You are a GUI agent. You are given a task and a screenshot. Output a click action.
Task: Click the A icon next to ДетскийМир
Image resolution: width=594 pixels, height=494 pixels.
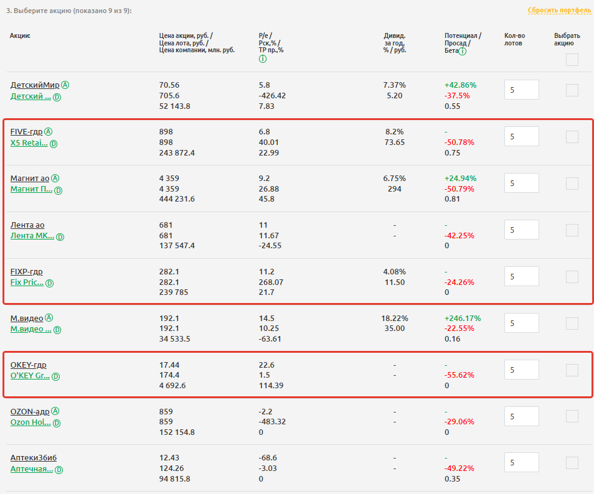[65, 85]
